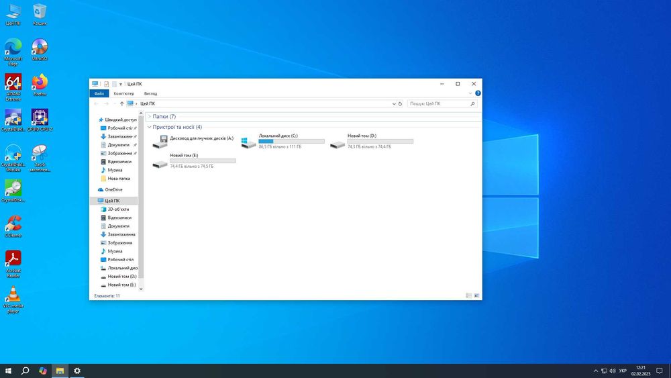Open the Комп'ютер ribbon tab
The image size is (671, 378).
coord(124,93)
